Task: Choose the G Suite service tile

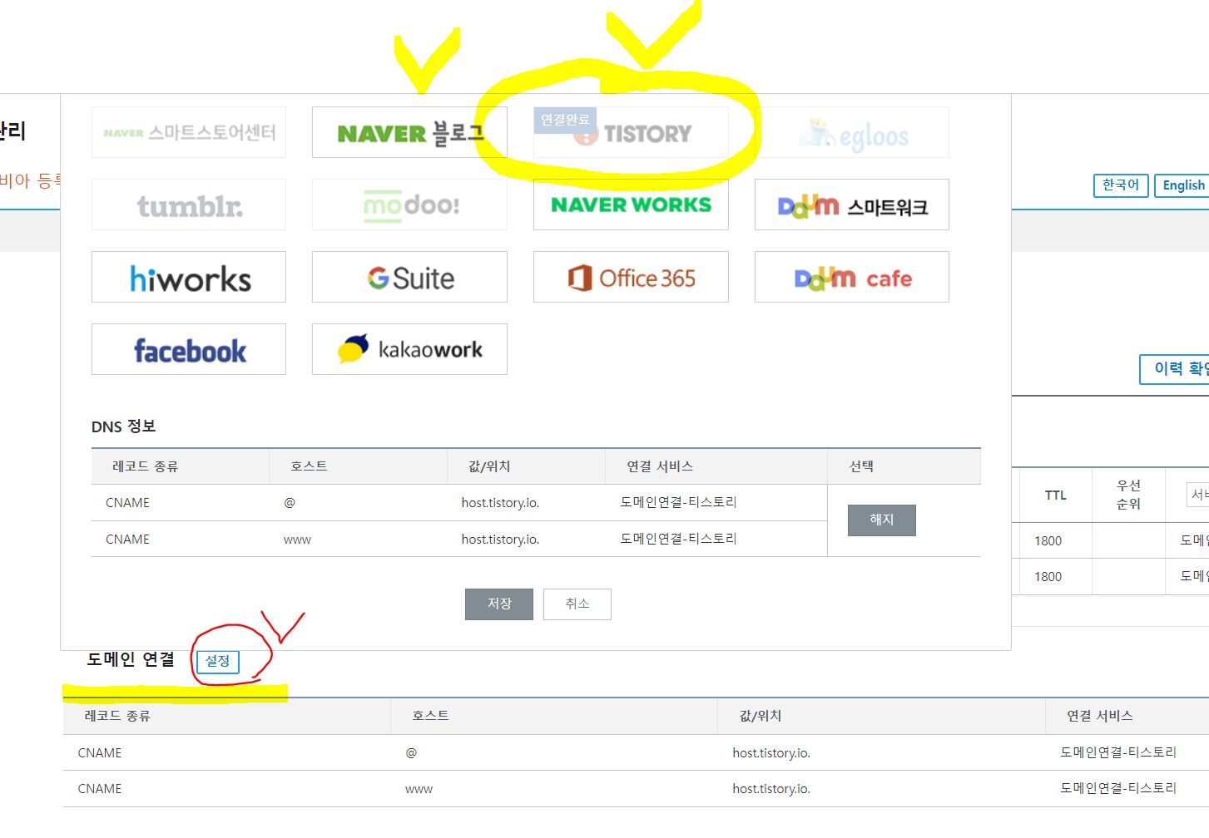Action: (409, 277)
